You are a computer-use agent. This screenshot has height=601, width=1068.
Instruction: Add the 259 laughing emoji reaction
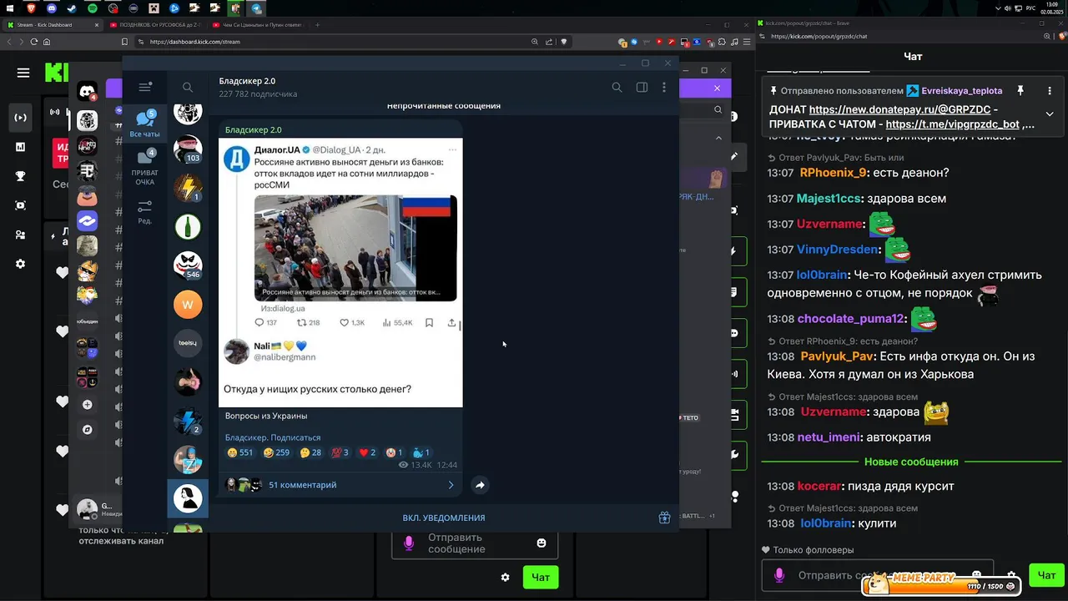(x=276, y=452)
